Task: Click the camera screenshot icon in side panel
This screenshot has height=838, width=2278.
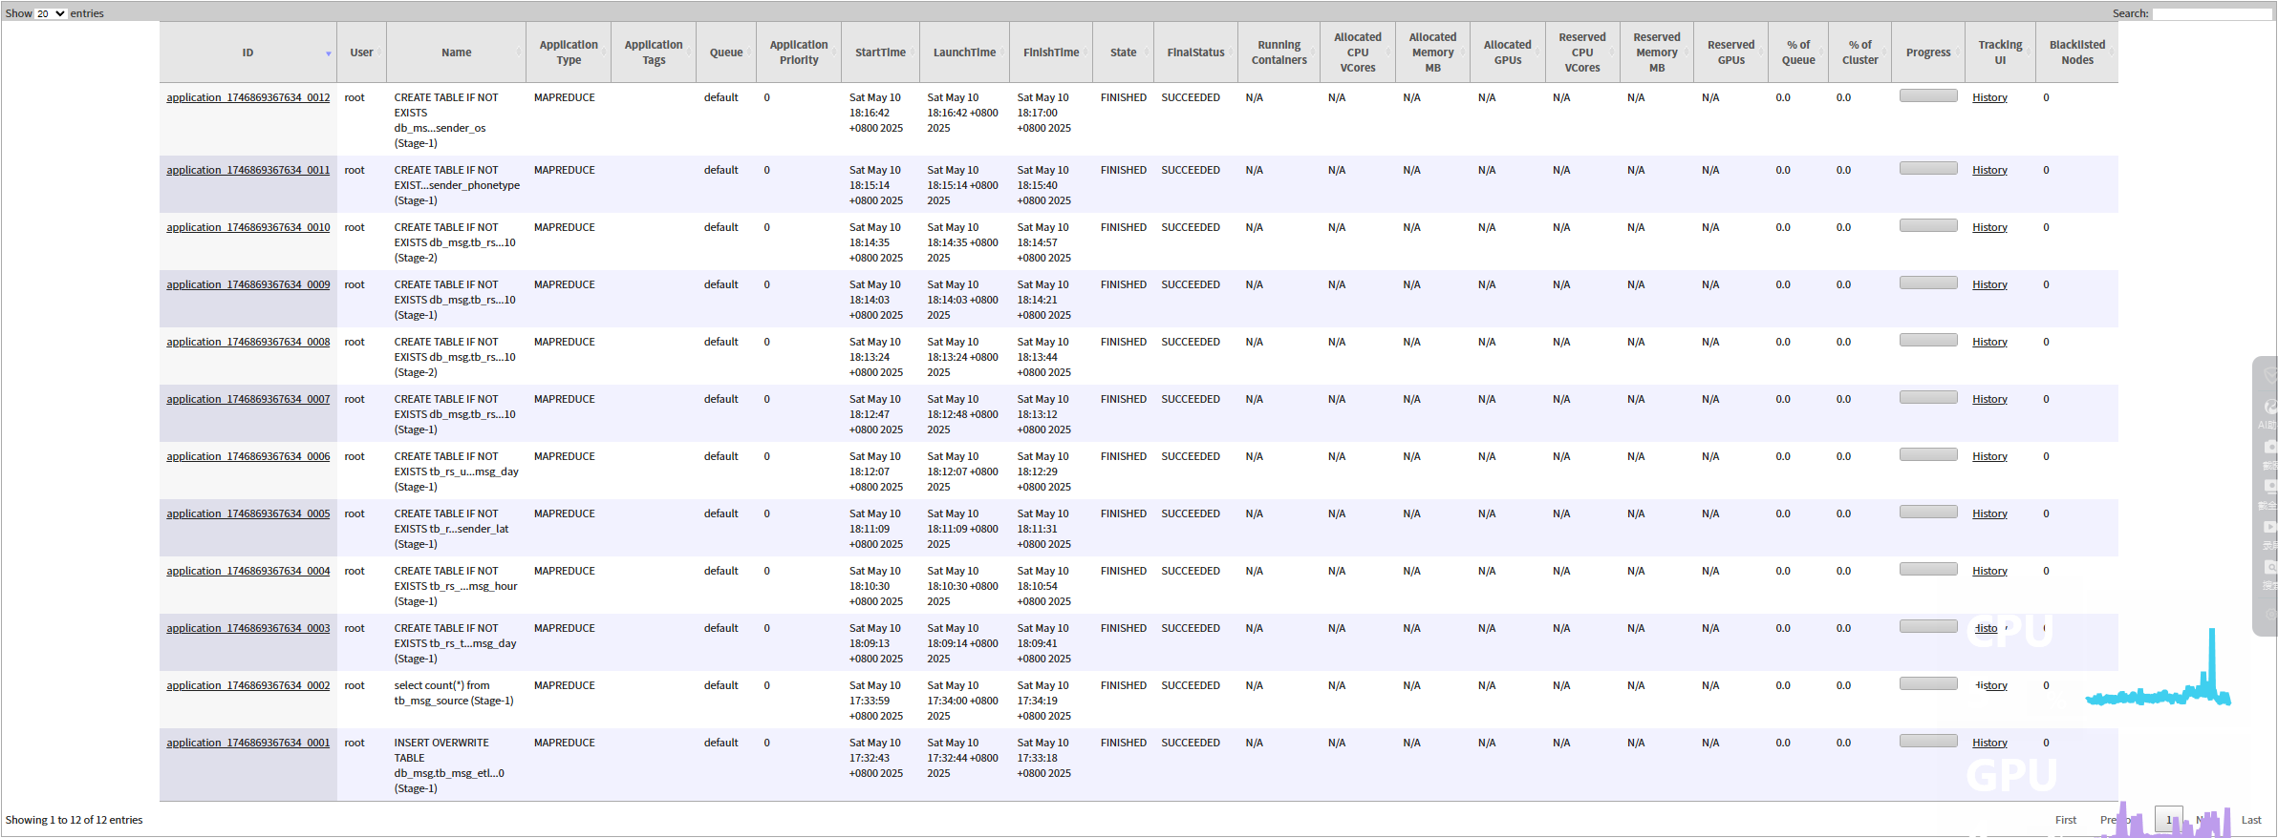Action: (x=2269, y=447)
